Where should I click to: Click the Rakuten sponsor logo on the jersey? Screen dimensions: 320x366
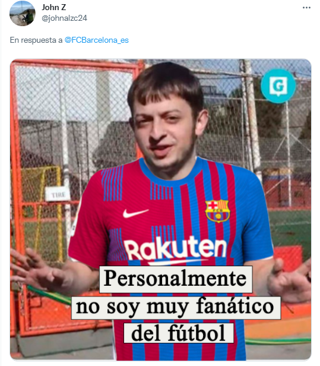[x=175, y=250]
